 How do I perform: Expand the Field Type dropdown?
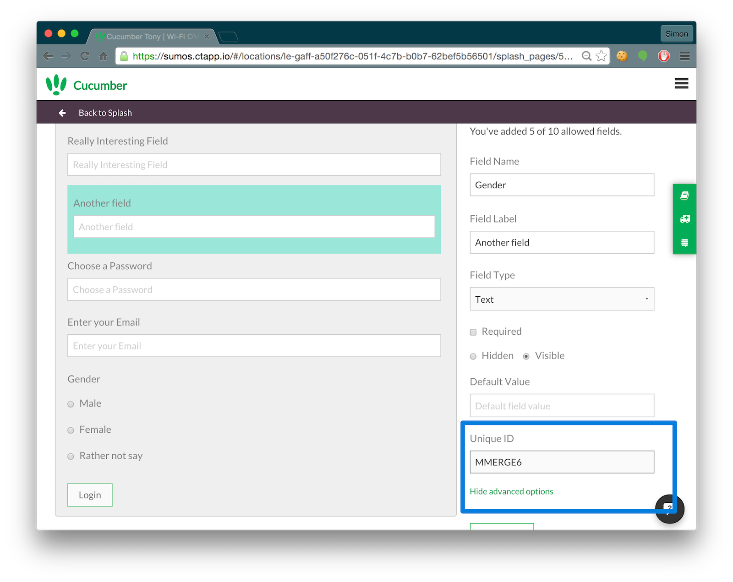pos(562,299)
